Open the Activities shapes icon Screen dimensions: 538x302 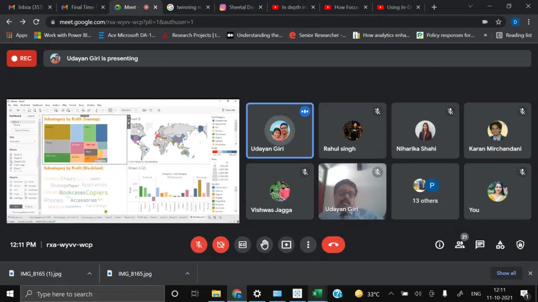(500, 244)
